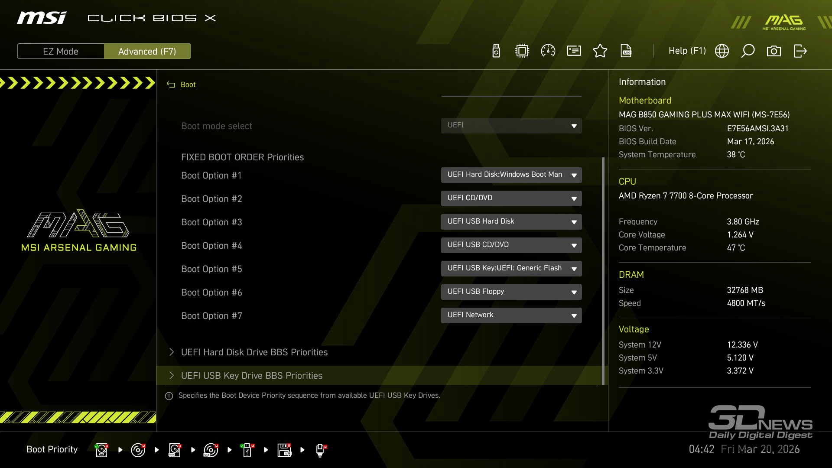This screenshot has height=468, width=832.
Task: Open Boot Option #1 dropdown
Action: click(511, 175)
